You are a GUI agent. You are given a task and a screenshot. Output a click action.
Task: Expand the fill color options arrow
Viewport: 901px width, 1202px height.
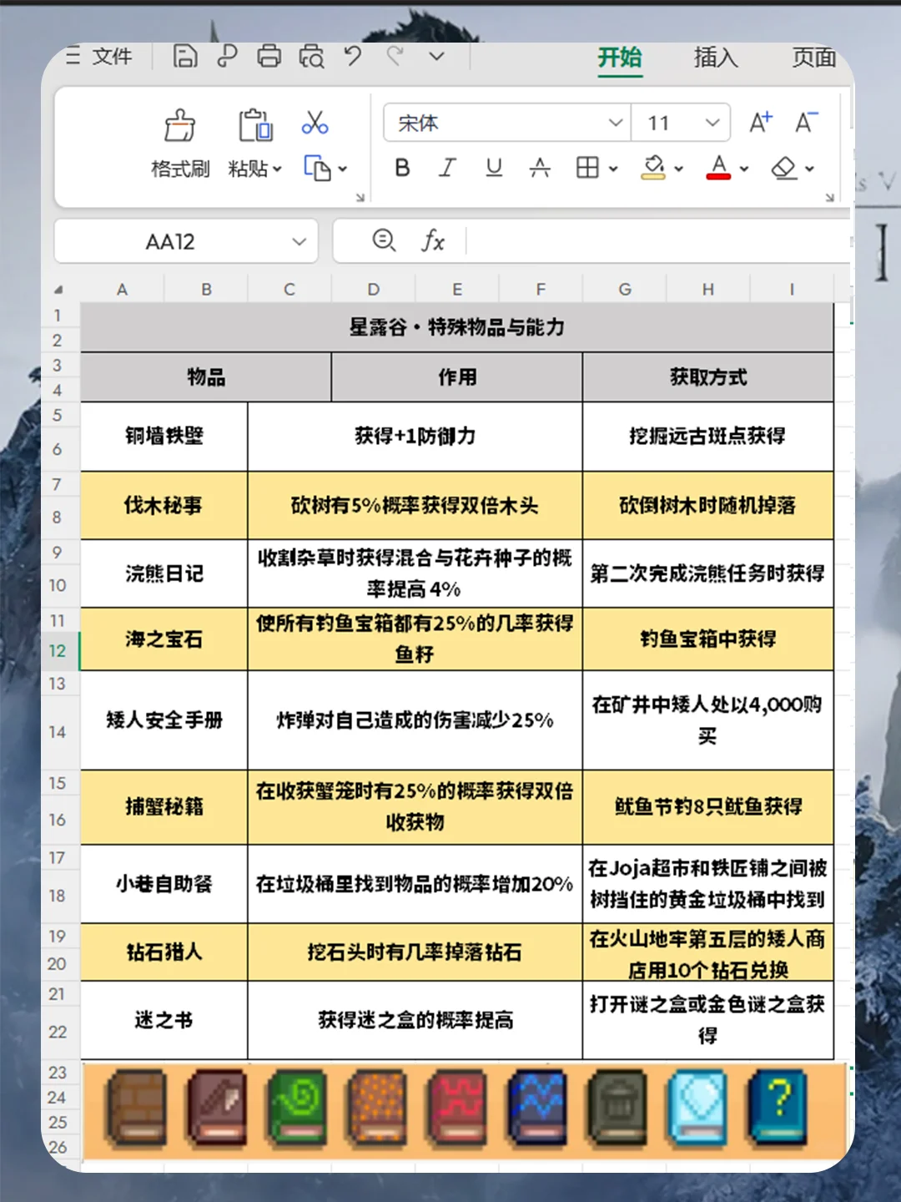click(678, 169)
